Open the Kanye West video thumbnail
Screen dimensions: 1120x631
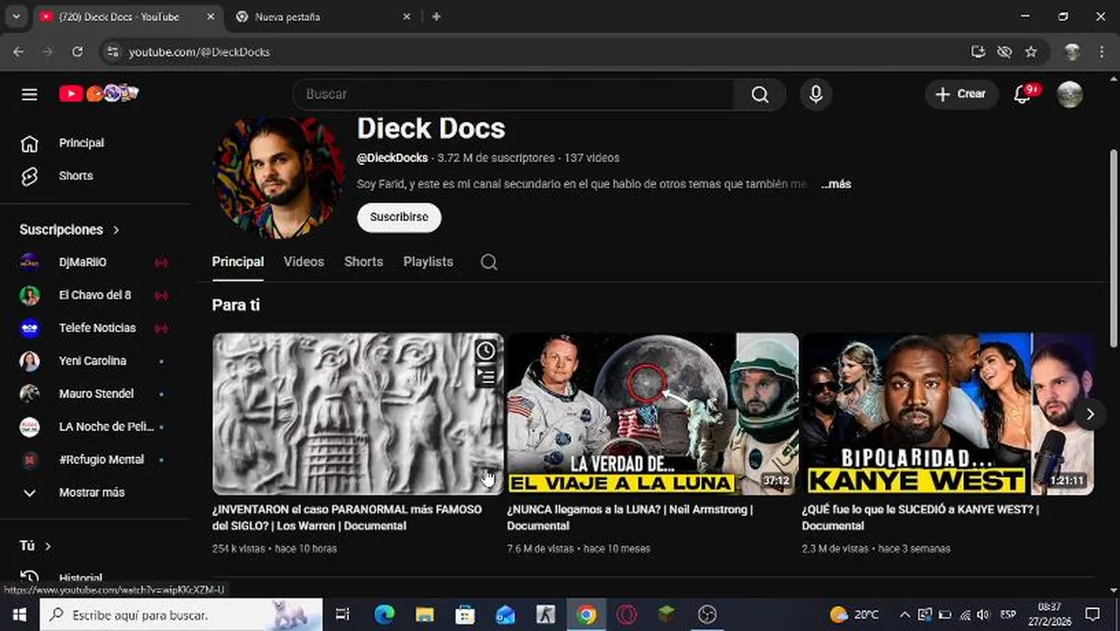pyautogui.click(x=947, y=414)
